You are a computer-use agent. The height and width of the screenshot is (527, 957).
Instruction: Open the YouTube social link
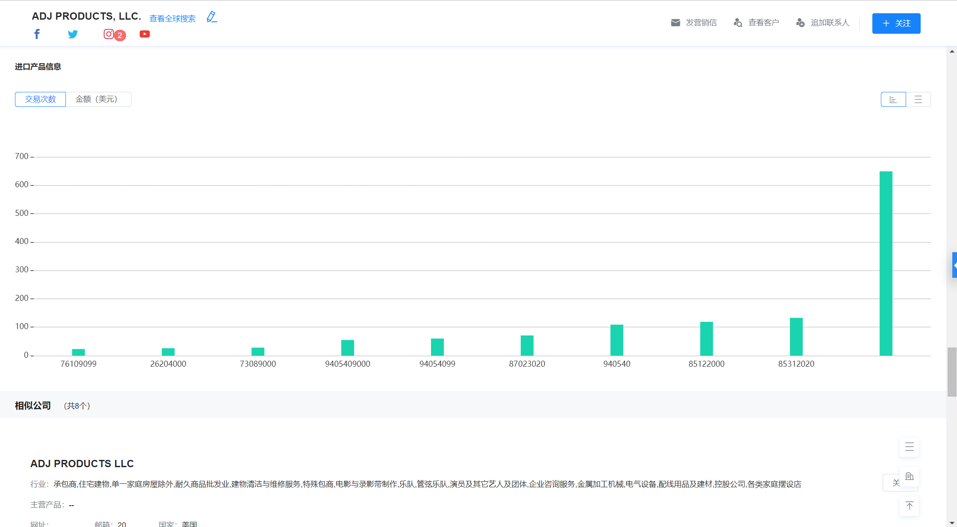click(x=145, y=34)
